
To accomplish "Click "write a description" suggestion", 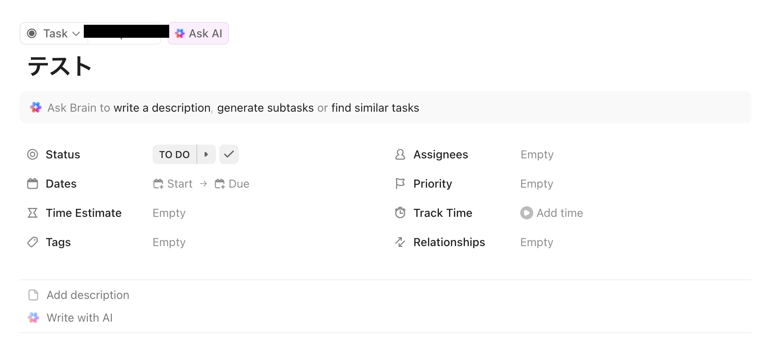I will click(162, 108).
